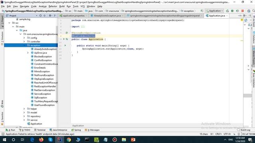
Task: Collapse the src folder
Action: 9,23
